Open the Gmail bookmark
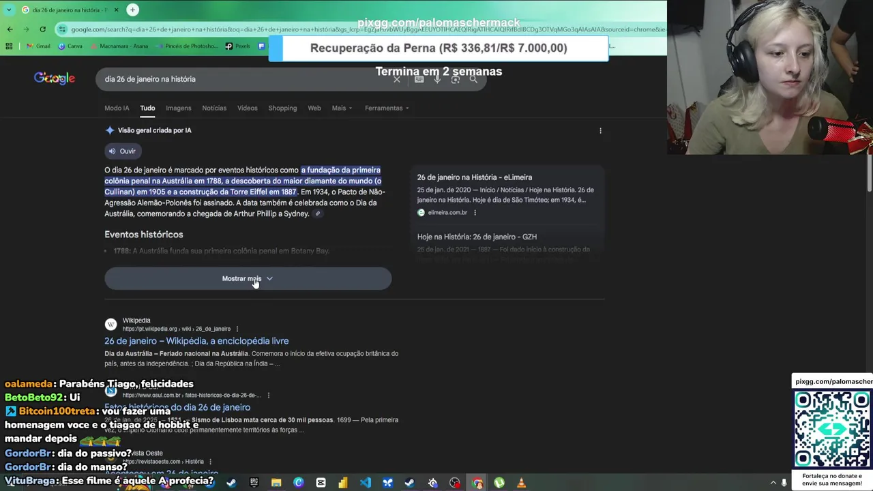The height and width of the screenshot is (491, 873). pyautogui.click(x=38, y=46)
